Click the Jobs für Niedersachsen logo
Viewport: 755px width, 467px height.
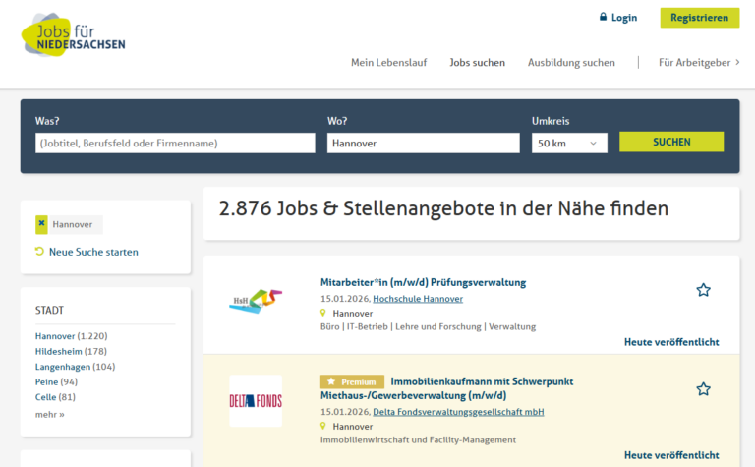click(74, 35)
